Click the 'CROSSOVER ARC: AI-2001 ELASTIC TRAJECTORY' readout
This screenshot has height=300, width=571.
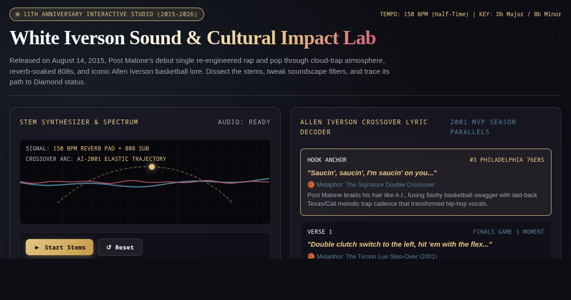click(96, 159)
